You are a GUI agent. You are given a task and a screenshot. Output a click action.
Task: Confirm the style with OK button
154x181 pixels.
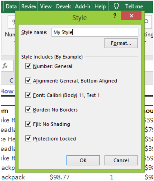point(83,160)
